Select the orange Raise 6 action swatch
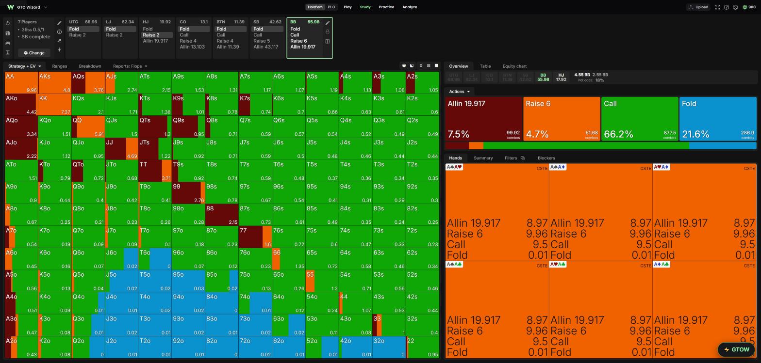This screenshot has height=363, width=761. tap(562, 119)
